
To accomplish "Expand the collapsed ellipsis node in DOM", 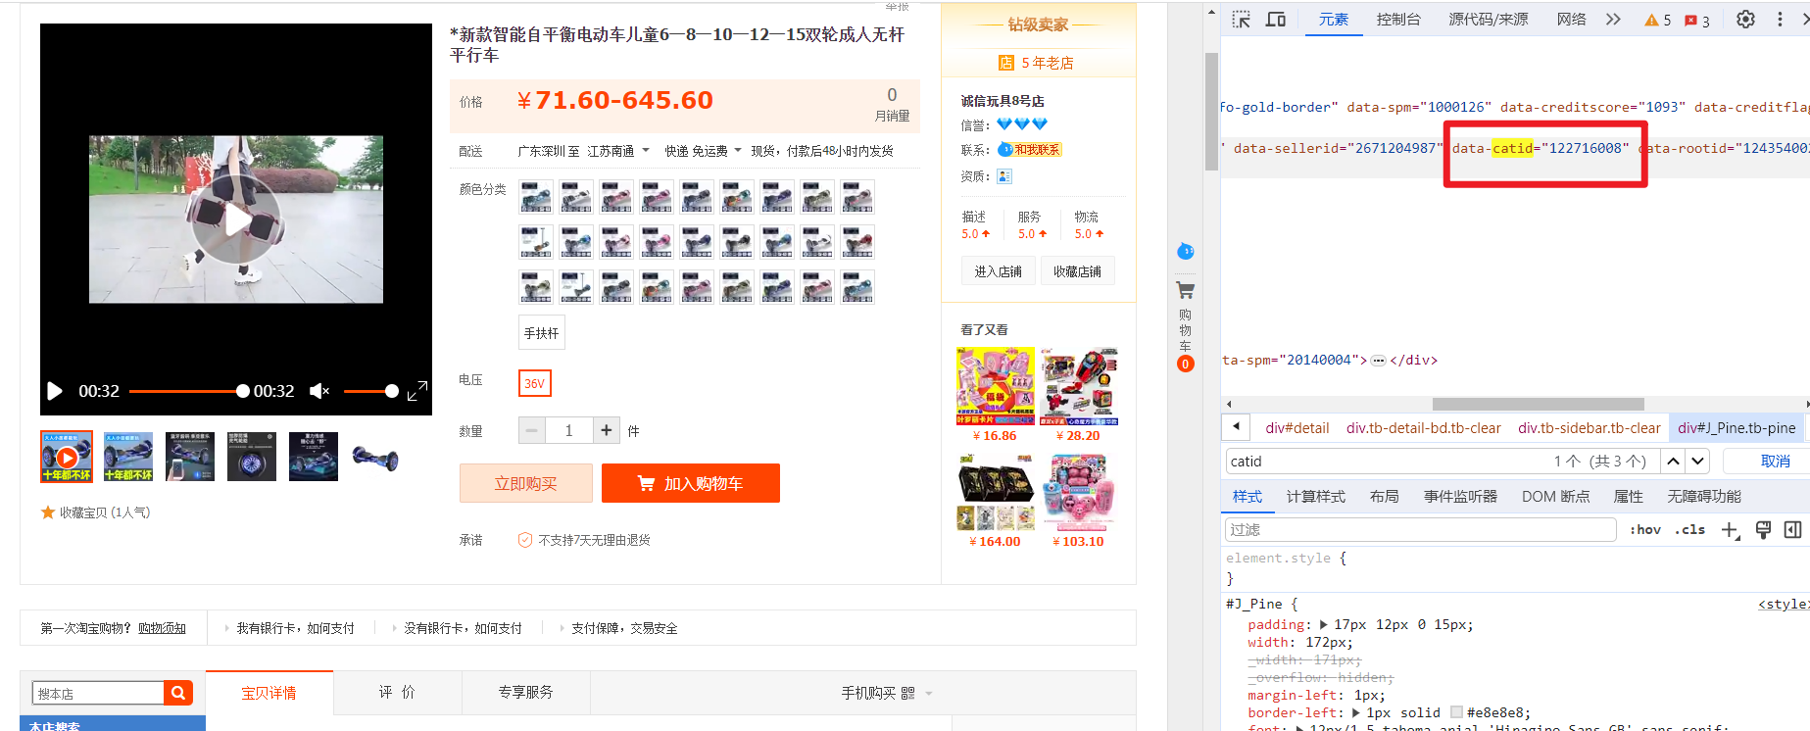I will [1378, 361].
